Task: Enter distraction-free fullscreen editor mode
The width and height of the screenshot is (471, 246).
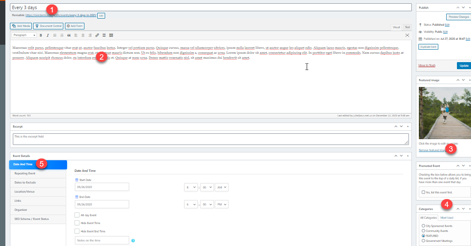Action: (x=407, y=35)
